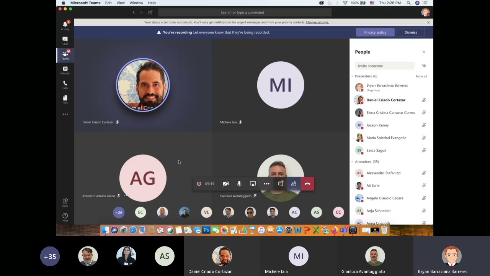This screenshot has height=276, width=490.
Task: Open Files in the left sidebar
Action: (65, 99)
